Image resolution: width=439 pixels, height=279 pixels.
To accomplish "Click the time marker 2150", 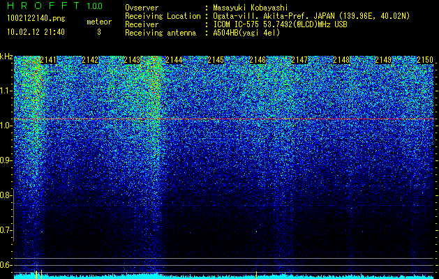I will [x=425, y=60].
